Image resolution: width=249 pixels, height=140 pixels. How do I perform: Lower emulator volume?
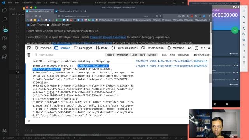point(244,23)
